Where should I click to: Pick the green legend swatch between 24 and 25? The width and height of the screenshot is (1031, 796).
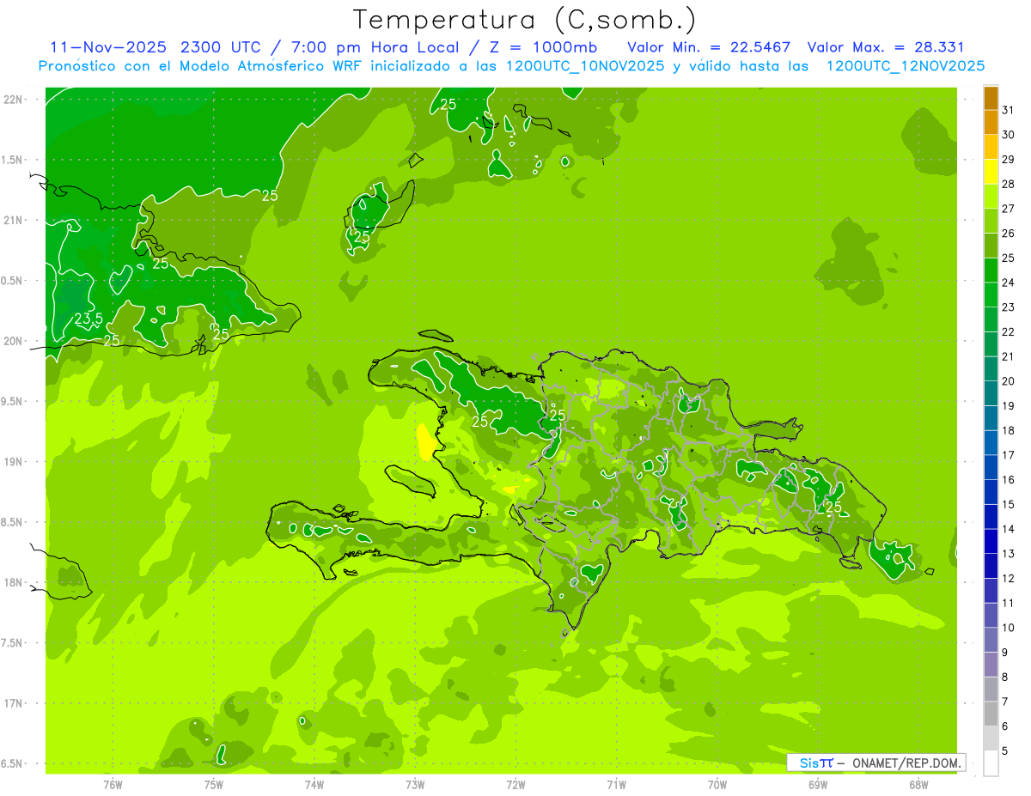coord(991,270)
